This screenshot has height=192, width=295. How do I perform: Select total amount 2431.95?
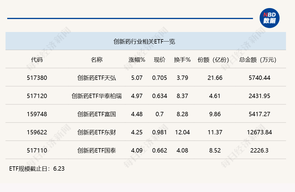tap(259, 96)
